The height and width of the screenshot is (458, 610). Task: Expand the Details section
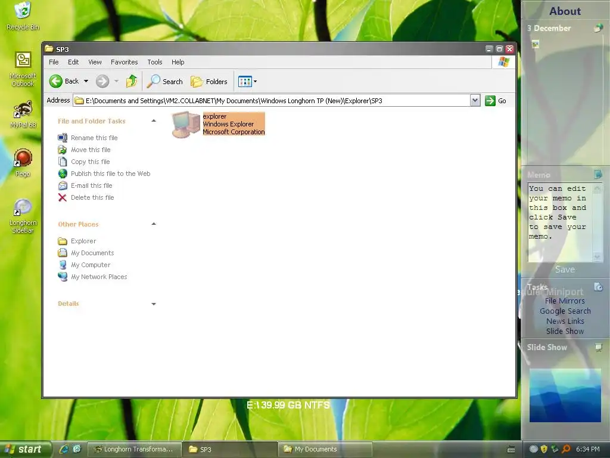(x=154, y=304)
